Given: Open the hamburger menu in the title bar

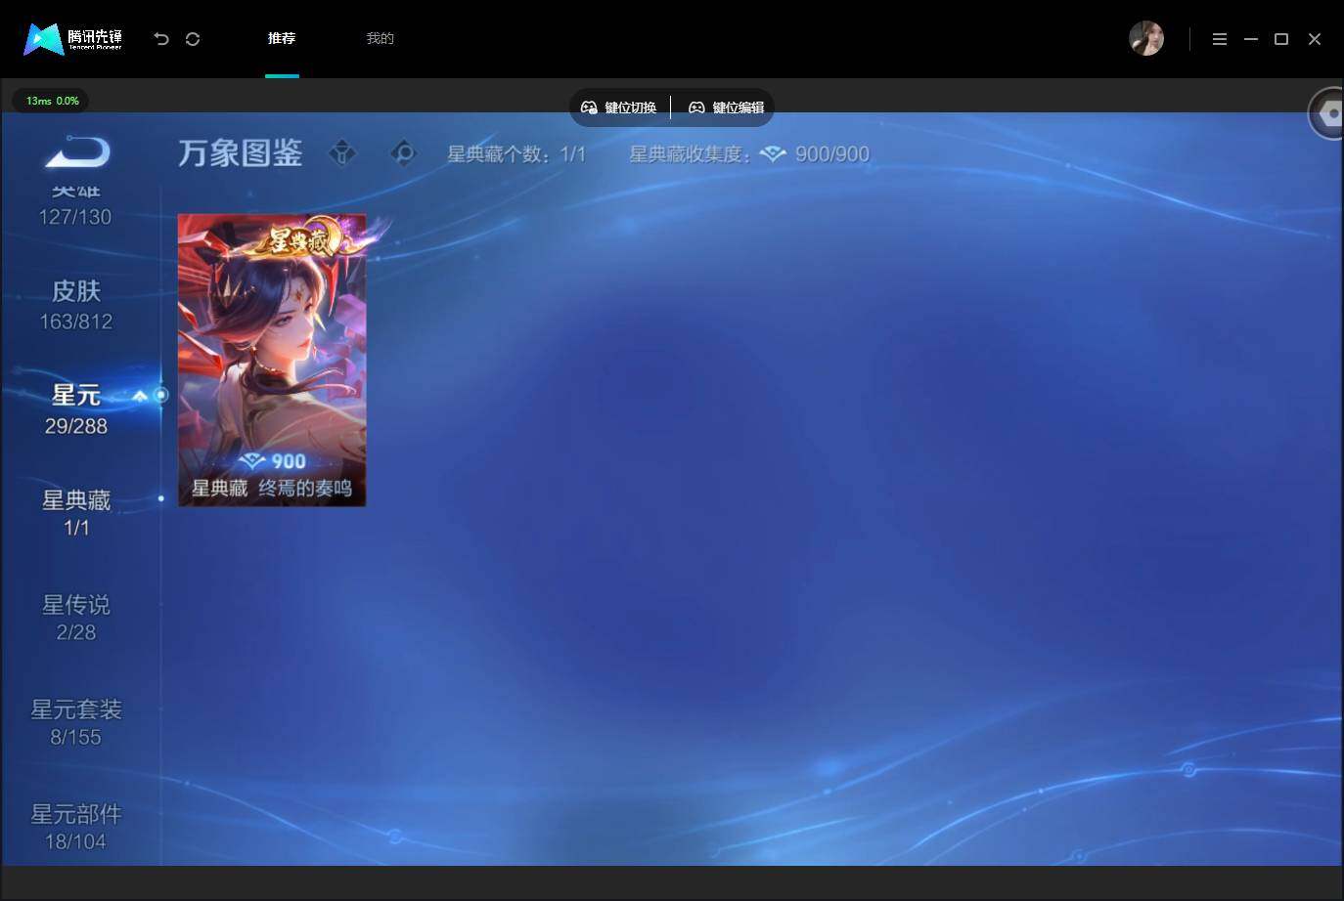Looking at the screenshot, I should click(x=1220, y=39).
